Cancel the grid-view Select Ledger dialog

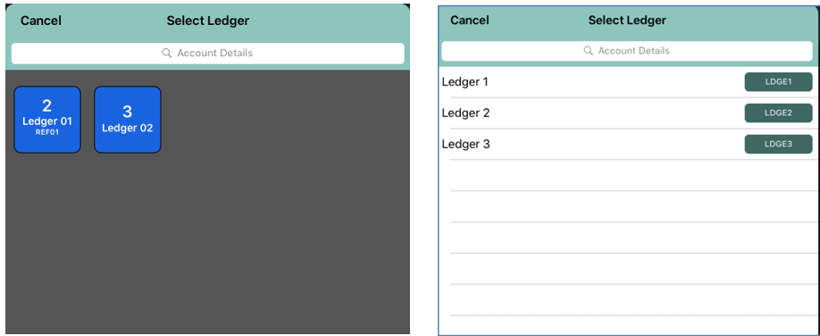(x=41, y=21)
